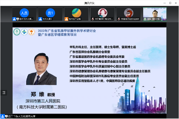Viewport: 179px width, 119px height.
Task: Click muted microphone icon on woman-avatar tile
Action: tap(93, 19)
